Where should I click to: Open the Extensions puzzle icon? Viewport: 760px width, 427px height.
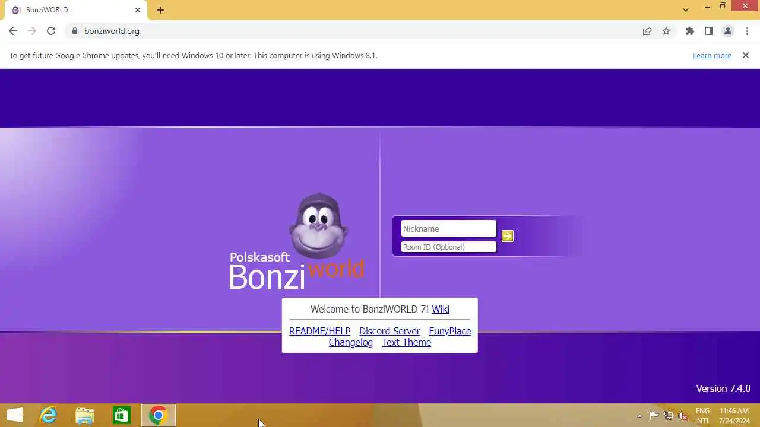[x=690, y=31]
